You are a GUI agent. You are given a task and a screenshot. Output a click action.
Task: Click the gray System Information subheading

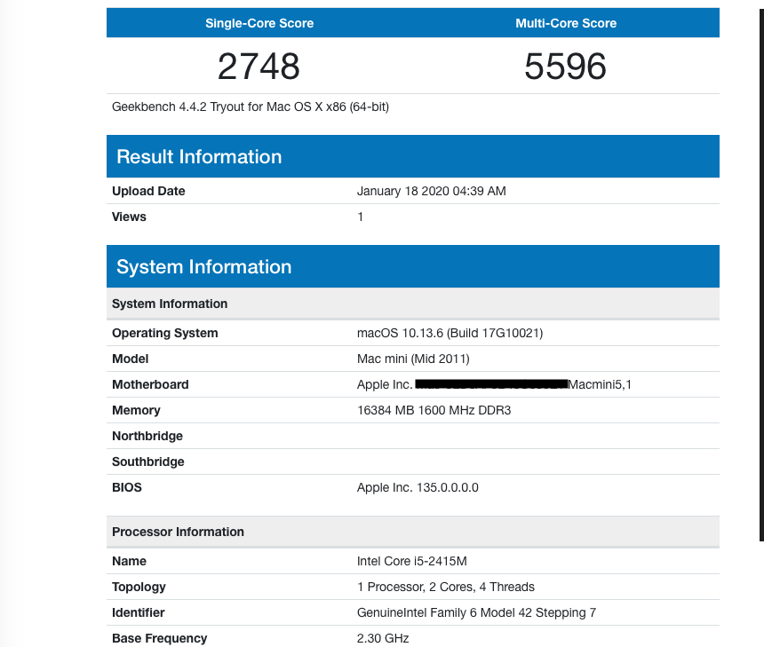pos(413,304)
